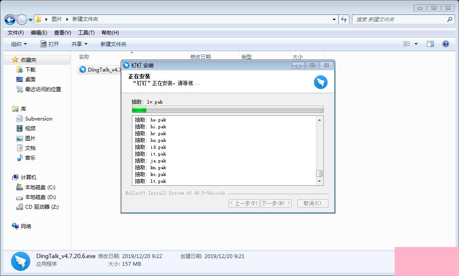The width and height of the screenshot is (459, 276).
Task: Open the 共享 toolbar dropdown
Action: [80, 44]
